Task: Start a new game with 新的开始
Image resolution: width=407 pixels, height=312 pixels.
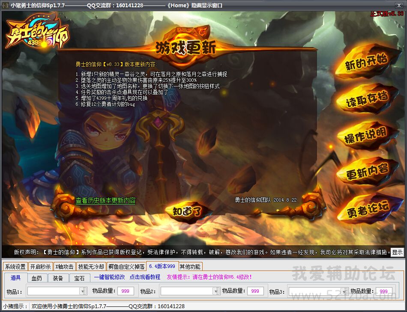Action: pyautogui.click(x=366, y=62)
